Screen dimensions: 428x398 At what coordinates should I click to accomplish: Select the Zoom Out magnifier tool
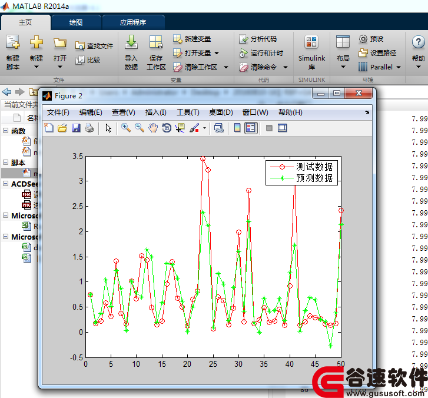coord(139,128)
